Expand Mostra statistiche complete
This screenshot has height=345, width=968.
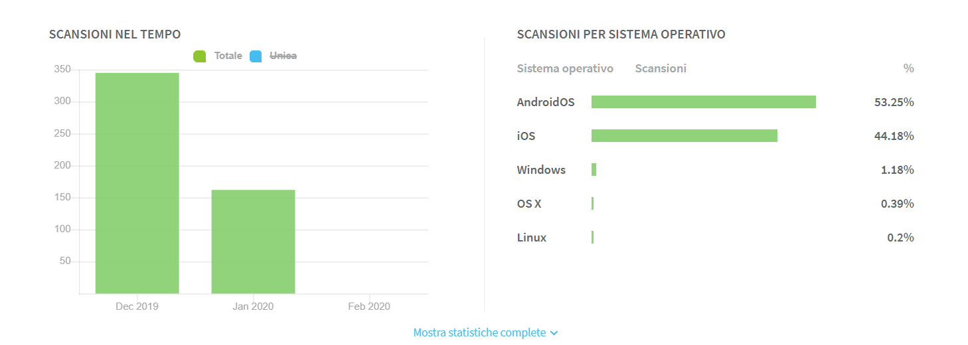point(485,332)
